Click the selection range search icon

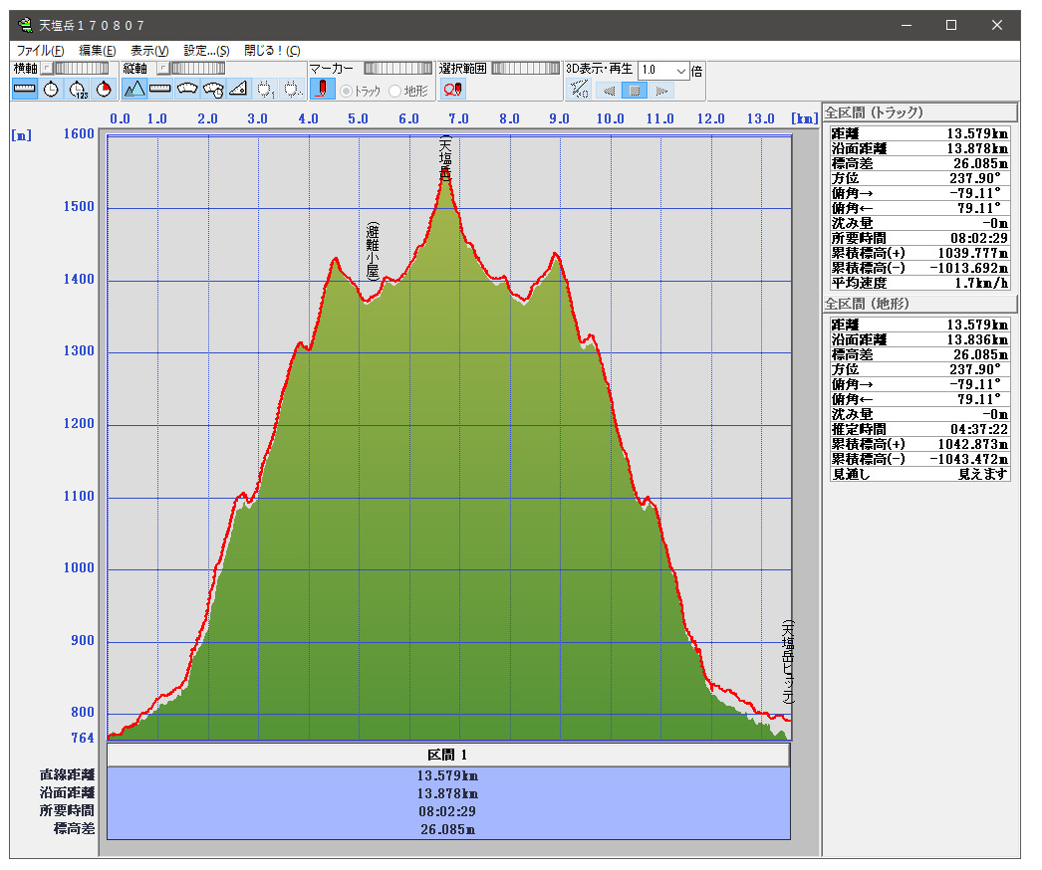tap(452, 90)
